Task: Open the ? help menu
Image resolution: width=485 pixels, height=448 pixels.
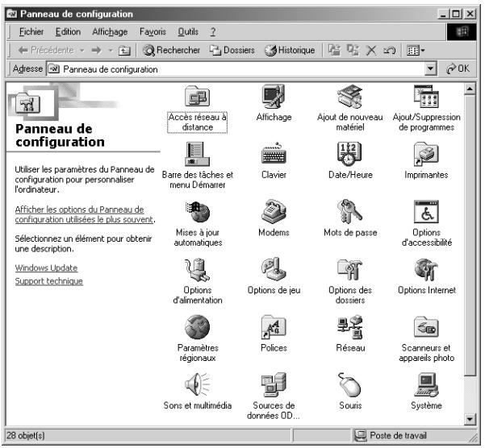Action: click(x=213, y=31)
